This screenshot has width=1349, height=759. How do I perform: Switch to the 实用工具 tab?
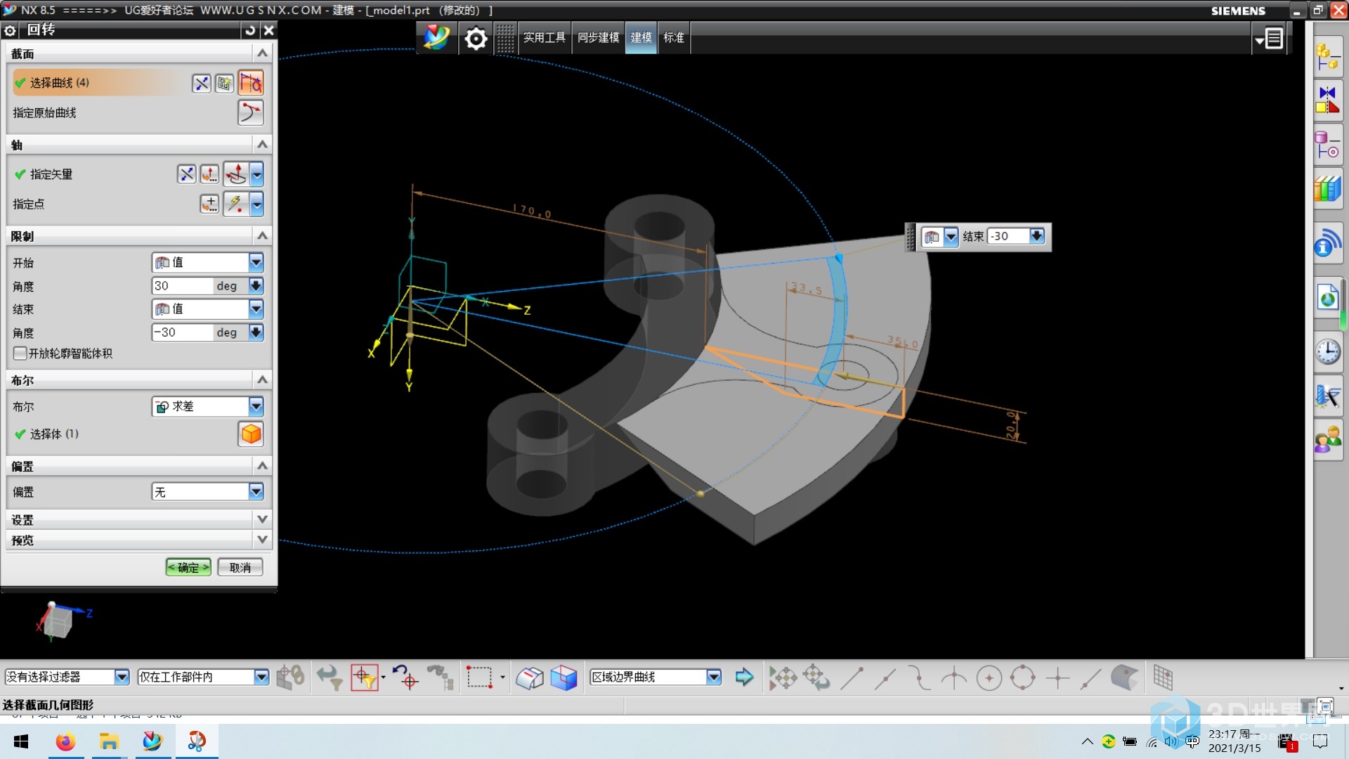[545, 38]
